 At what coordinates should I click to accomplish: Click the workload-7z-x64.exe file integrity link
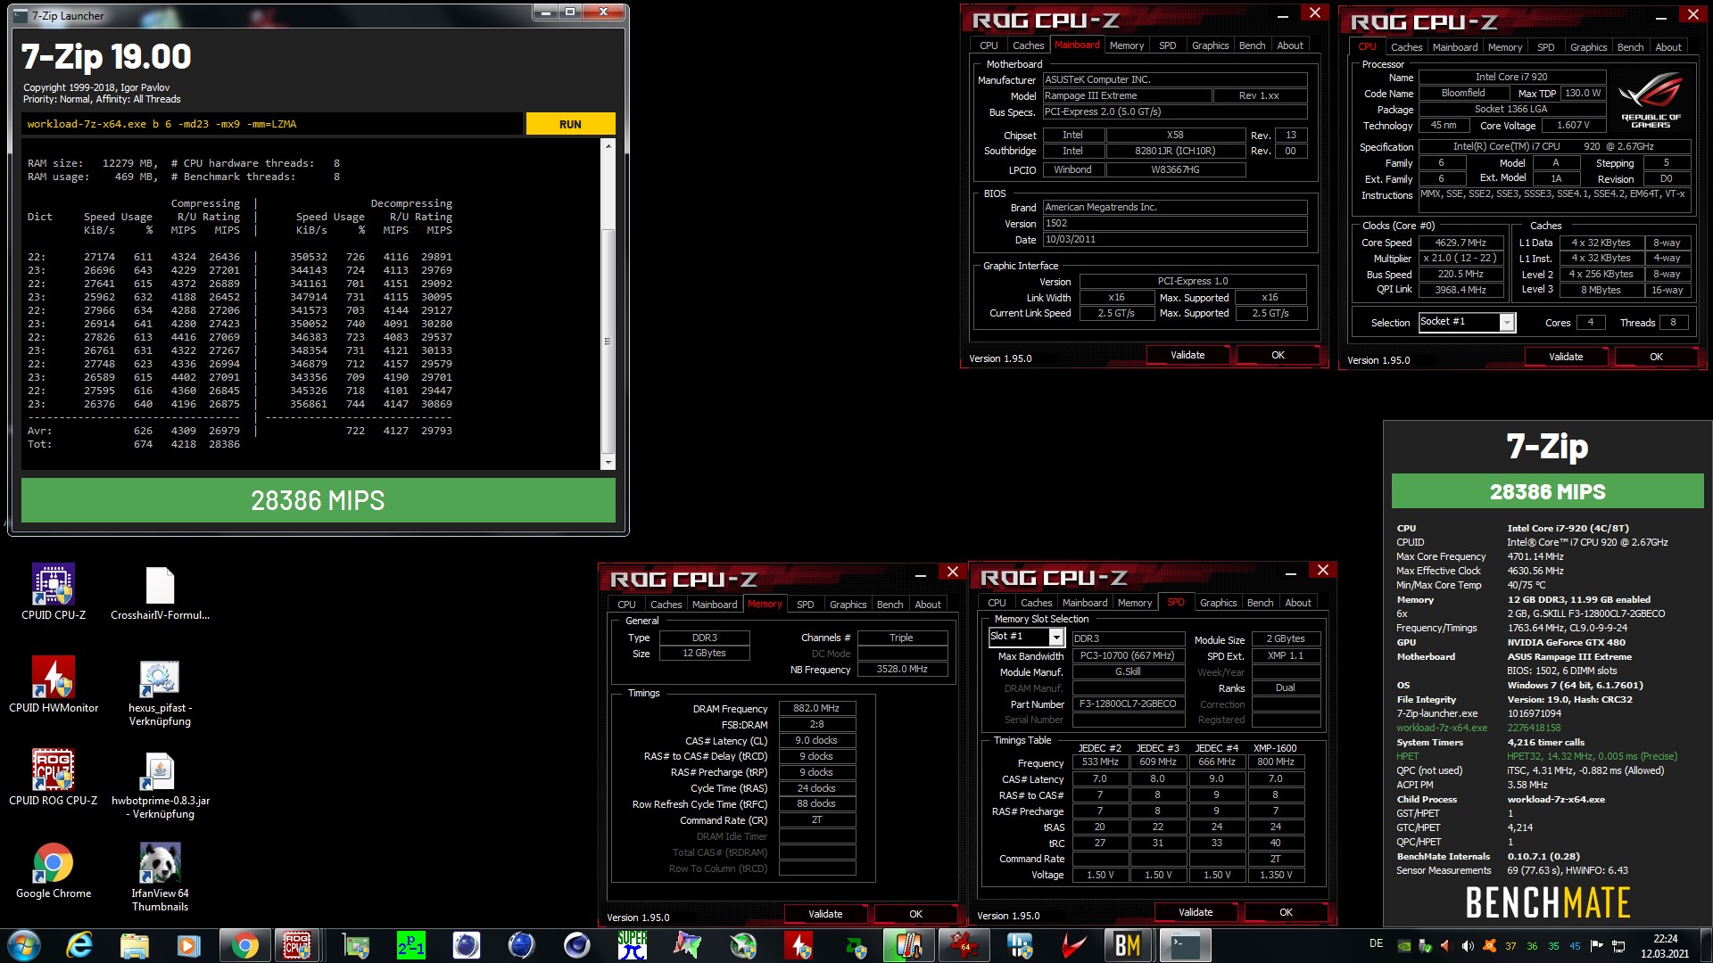click(1442, 728)
